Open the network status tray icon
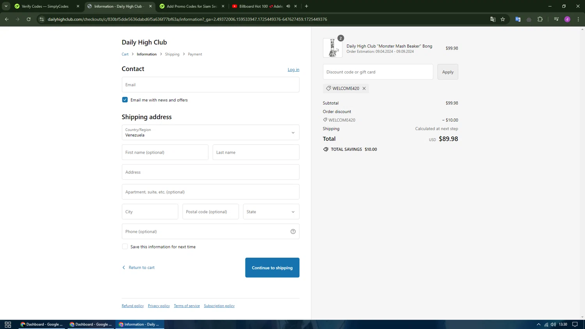 pyautogui.click(x=546, y=324)
